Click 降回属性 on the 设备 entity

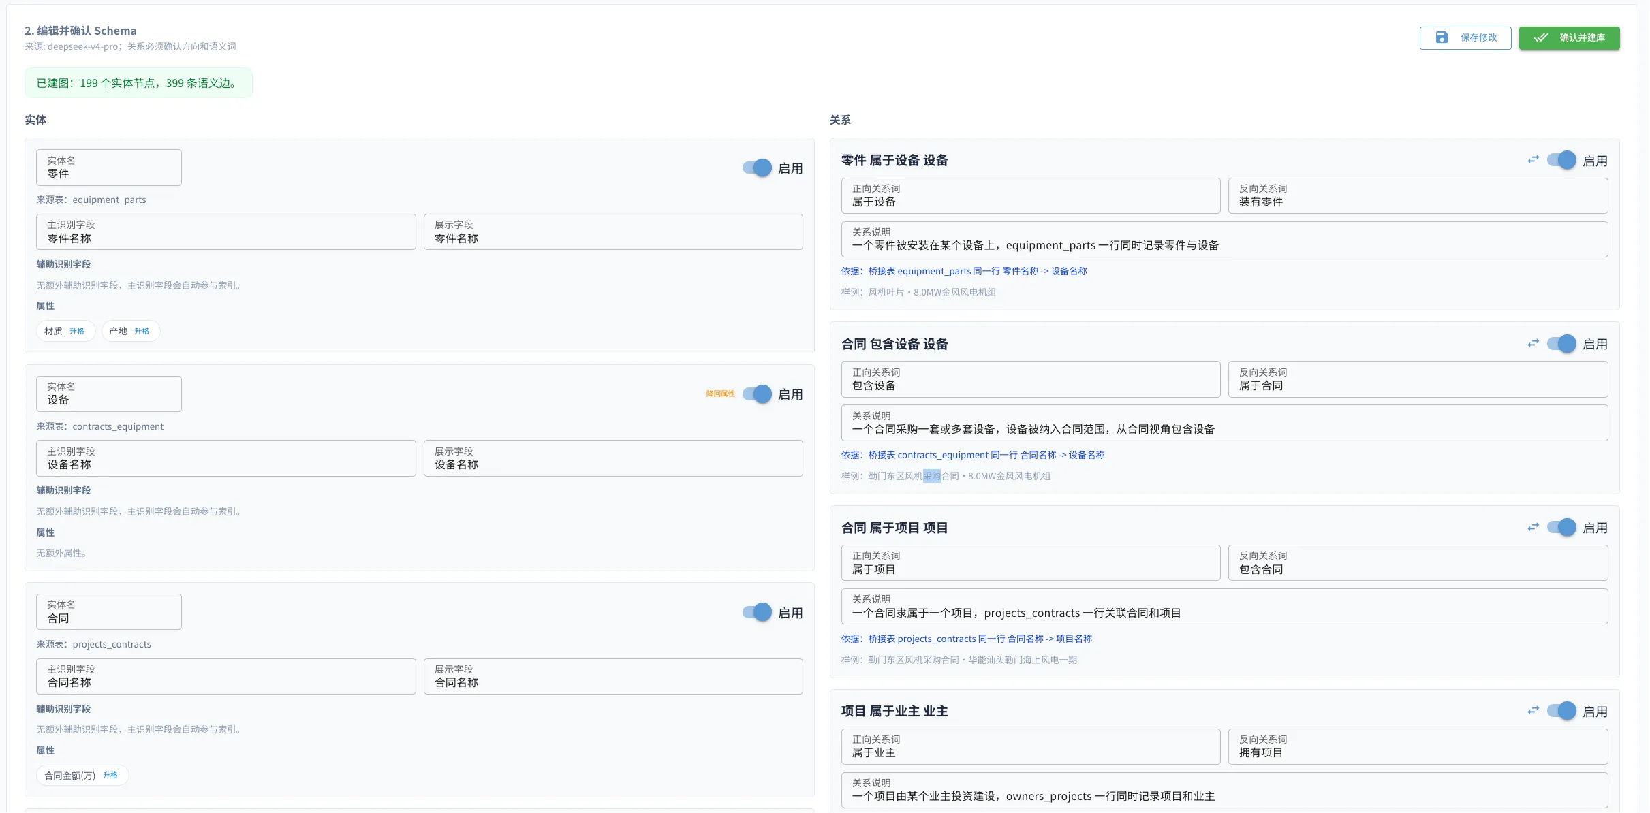[721, 394]
